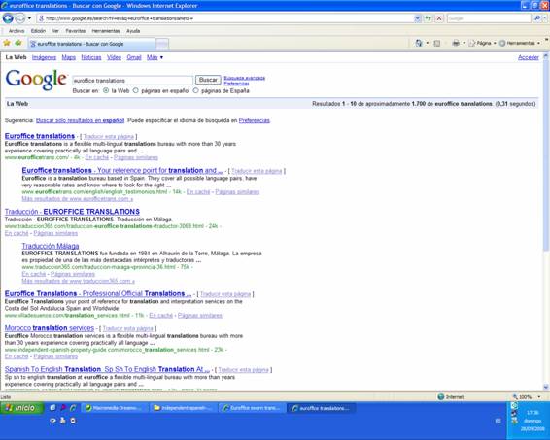Click the Add to Favorites icon
Image resolution: width=550 pixels, height=440 pixels.
coord(18,43)
